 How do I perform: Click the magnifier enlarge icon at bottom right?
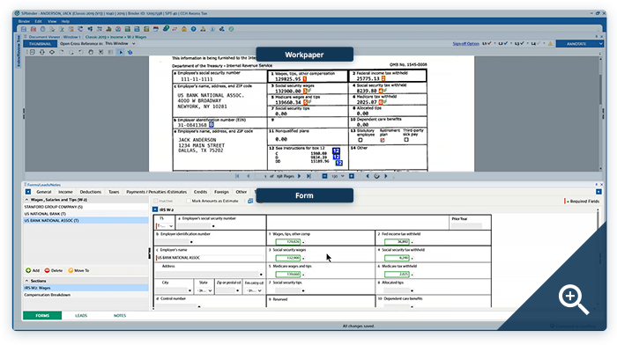[x=573, y=300]
